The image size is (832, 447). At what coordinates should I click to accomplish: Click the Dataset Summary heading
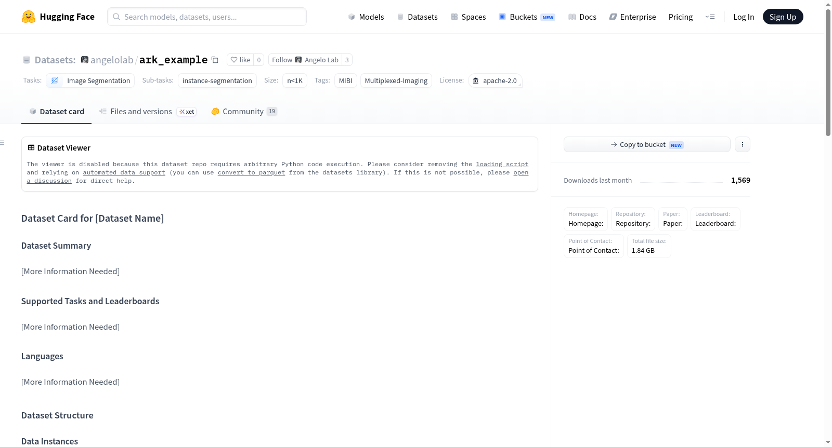coord(56,246)
